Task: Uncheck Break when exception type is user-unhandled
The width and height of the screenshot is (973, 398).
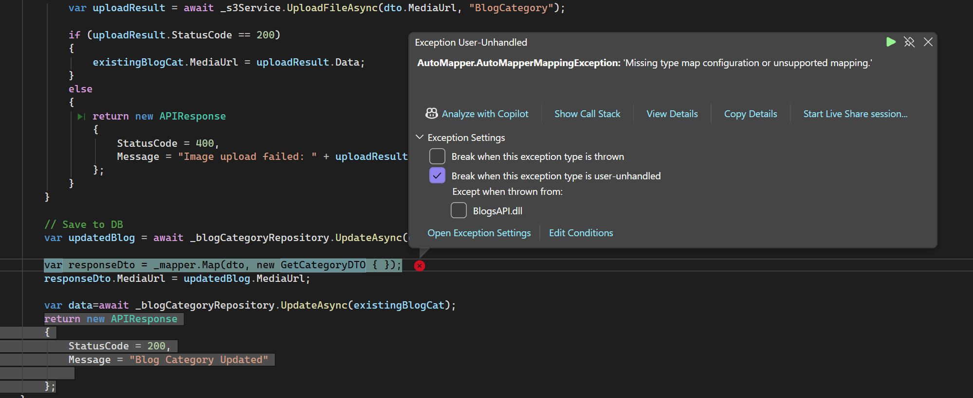Action: click(x=437, y=175)
